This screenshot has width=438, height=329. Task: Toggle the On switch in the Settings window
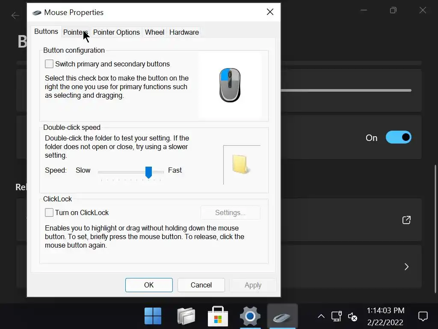(x=398, y=138)
